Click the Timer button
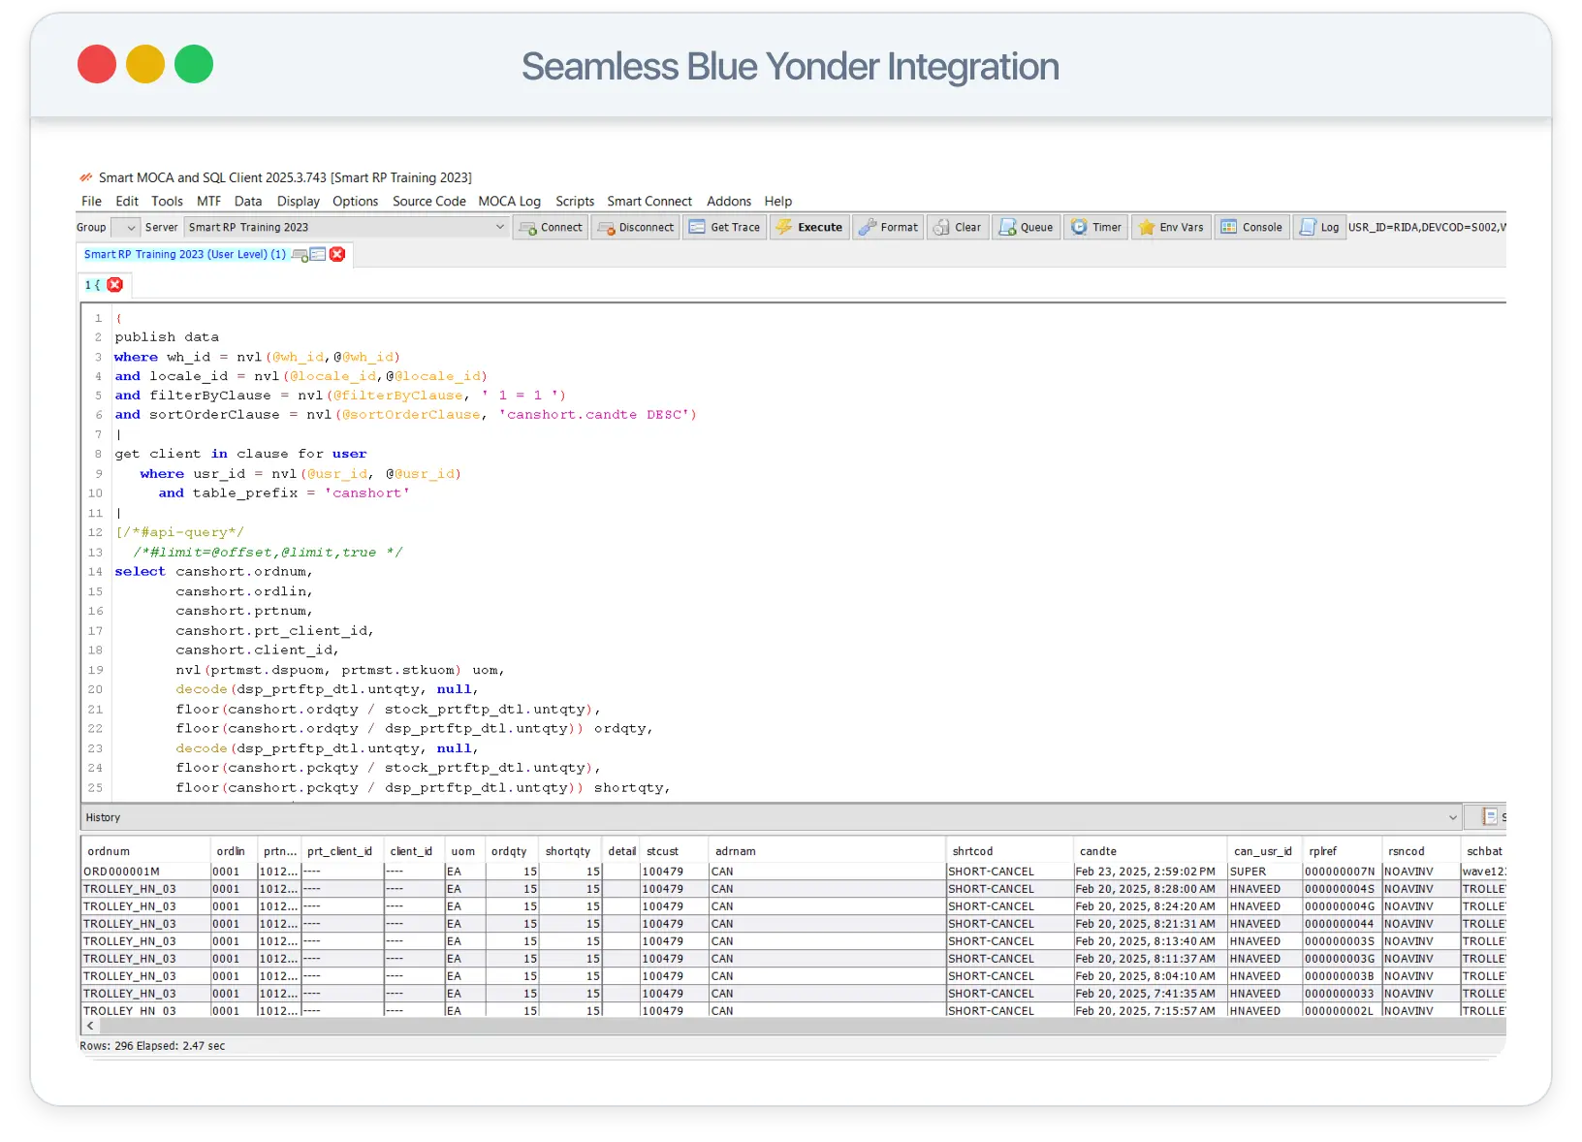Viewport: 1582px width, 1142px height. tap(1096, 227)
